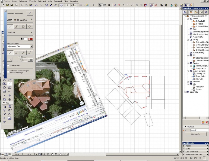Select 1. Podlaží in navigator tree
This screenshot has width=209, height=161.
tap(199, 24)
